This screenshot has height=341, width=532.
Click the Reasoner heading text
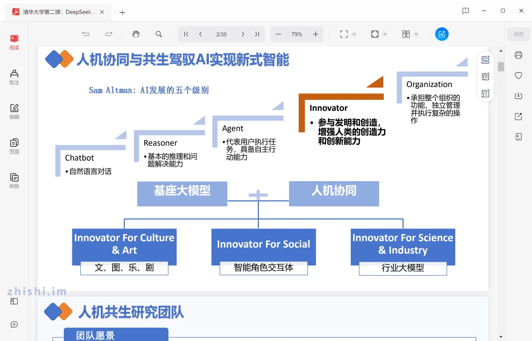(160, 143)
